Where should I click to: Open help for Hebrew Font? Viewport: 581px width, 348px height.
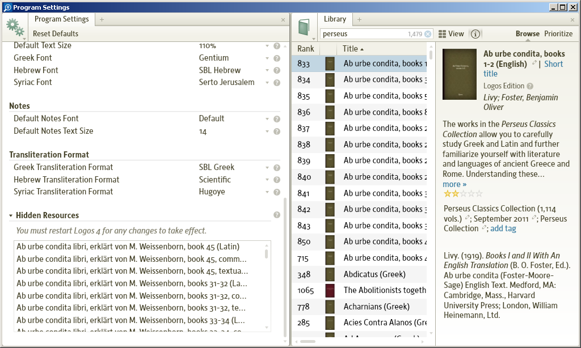pyautogui.click(x=277, y=70)
